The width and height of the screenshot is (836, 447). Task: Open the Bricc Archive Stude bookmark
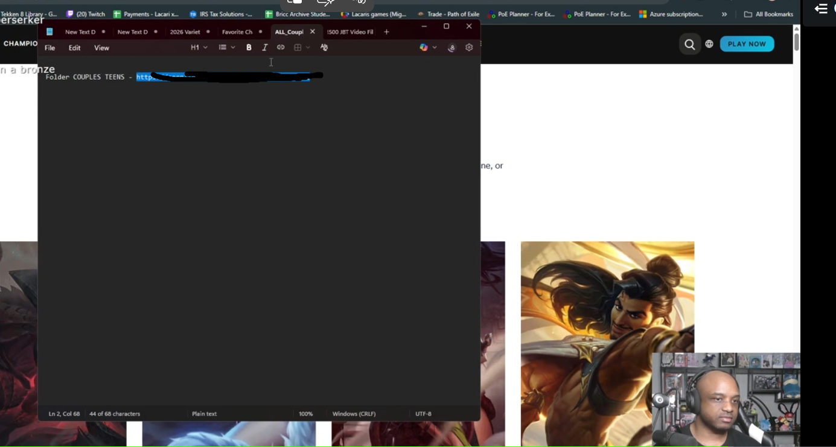point(298,14)
